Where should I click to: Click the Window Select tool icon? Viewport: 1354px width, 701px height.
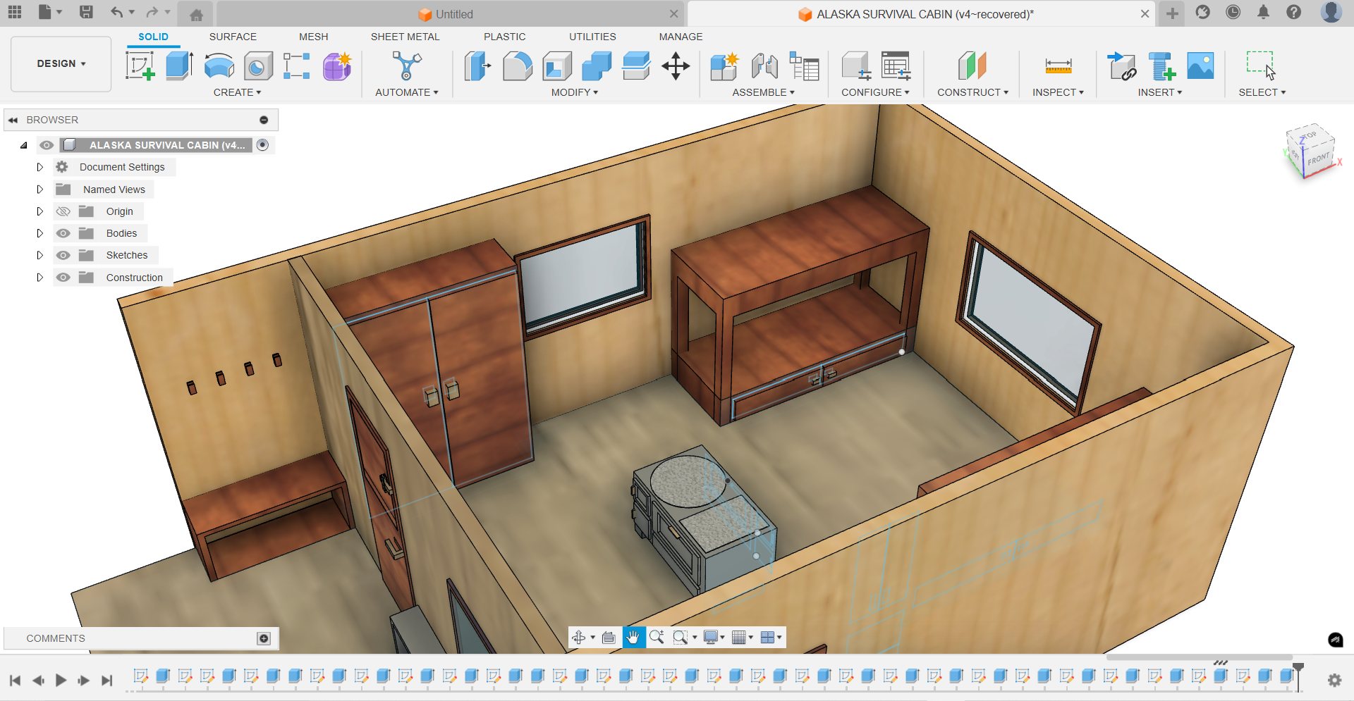[1262, 66]
